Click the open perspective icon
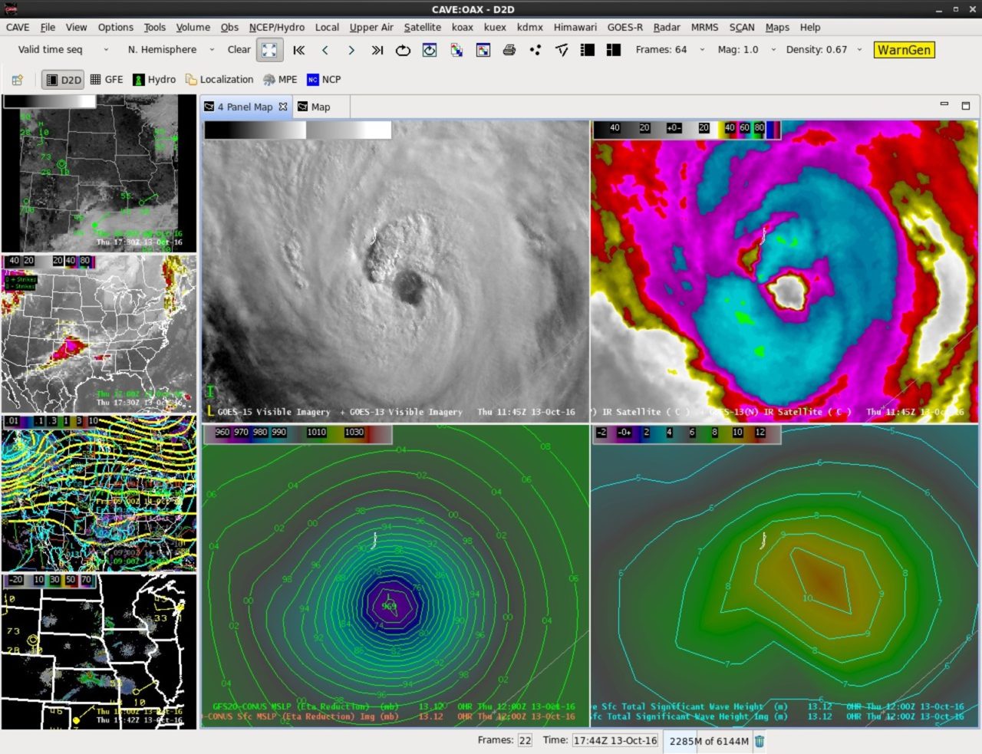Image resolution: width=982 pixels, height=754 pixels. click(x=17, y=79)
